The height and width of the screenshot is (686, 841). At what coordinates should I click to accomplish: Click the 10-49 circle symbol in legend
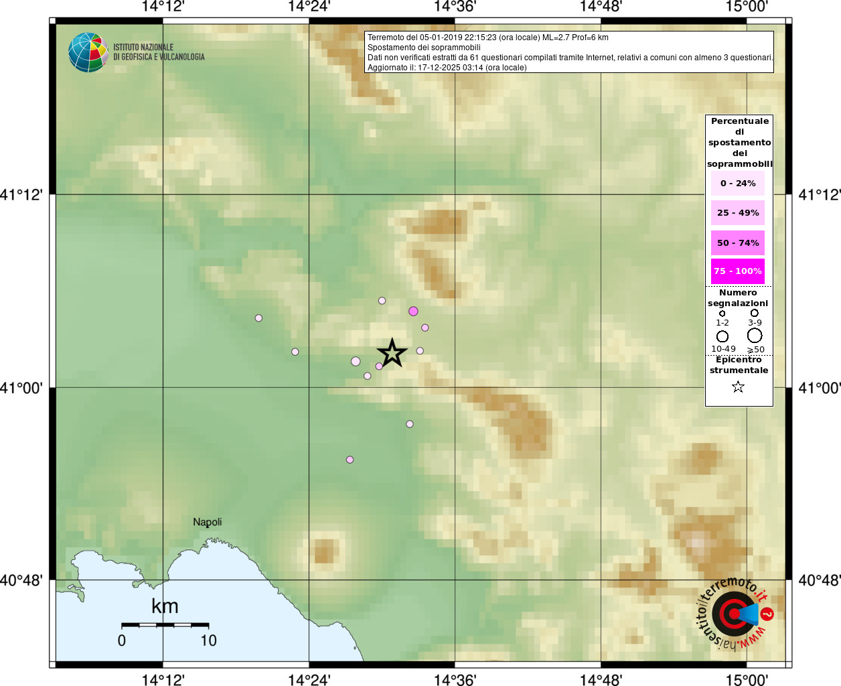pos(722,336)
